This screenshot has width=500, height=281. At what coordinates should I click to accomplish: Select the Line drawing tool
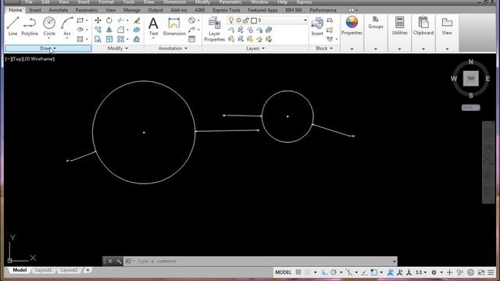12,26
